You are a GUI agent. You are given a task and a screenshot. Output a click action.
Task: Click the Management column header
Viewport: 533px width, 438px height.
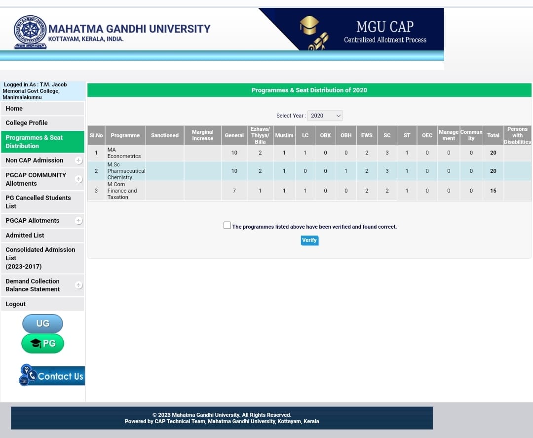(x=448, y=135)
